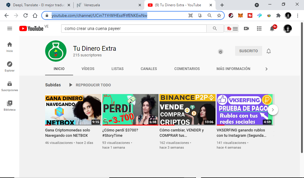The height and width of the screenshot is (178, 304).
Task: Click the colorful emoji extension icon
Action: [x=269, y=15]
